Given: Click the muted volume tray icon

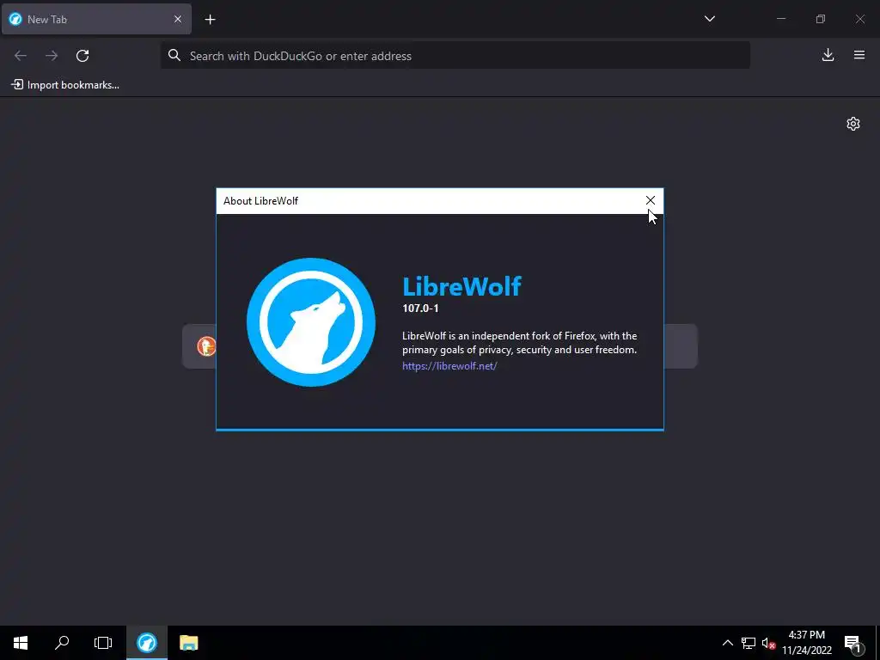Looking at the screenshot, I should pyautogui.click(x=768, y=643).
